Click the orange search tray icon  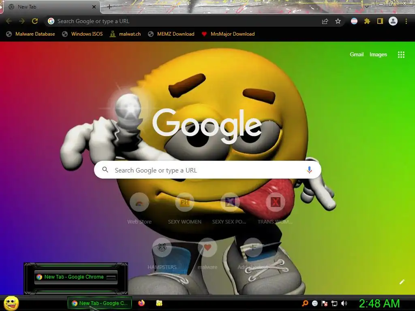click(305, 303)
